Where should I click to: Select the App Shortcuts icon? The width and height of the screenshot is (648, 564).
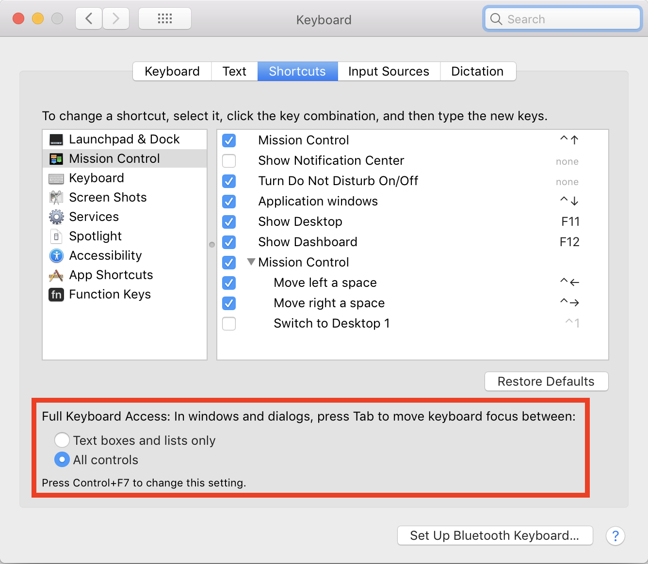click(x=56, y=275)
